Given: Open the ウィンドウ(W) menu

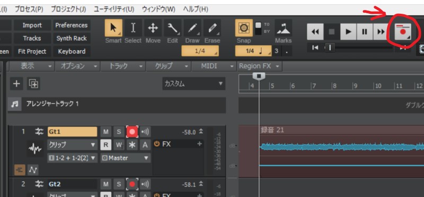Looking at the screenshot, I should 158,10.
